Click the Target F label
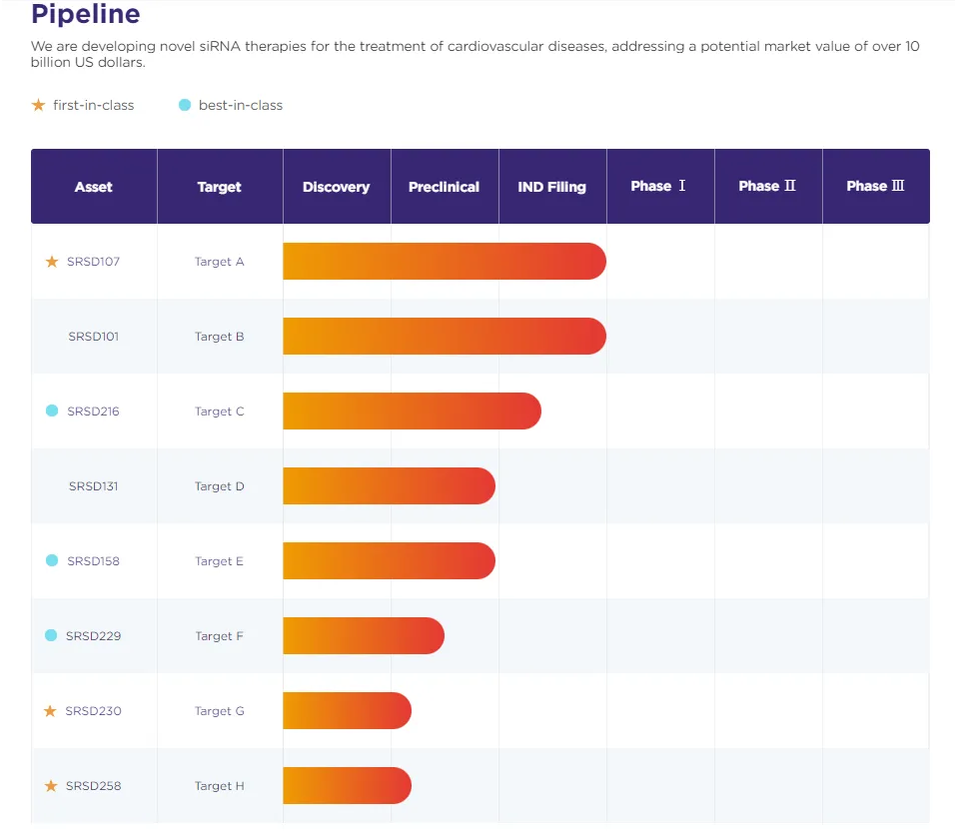 click(219, 636)
